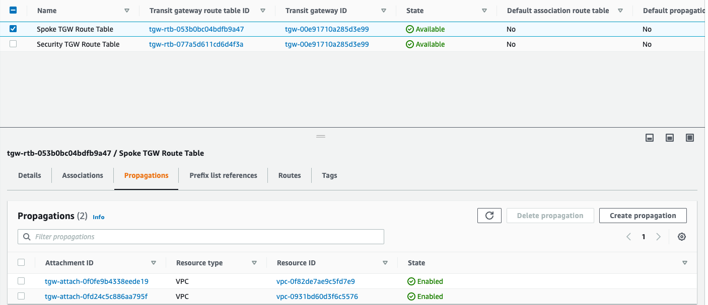Switch to the Routes tab
The image size is (708, 305).
(x=290, y=175)
